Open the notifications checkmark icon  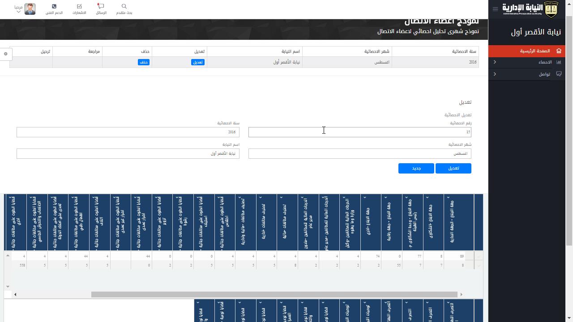pyautogui.click(x=79, y=7)
